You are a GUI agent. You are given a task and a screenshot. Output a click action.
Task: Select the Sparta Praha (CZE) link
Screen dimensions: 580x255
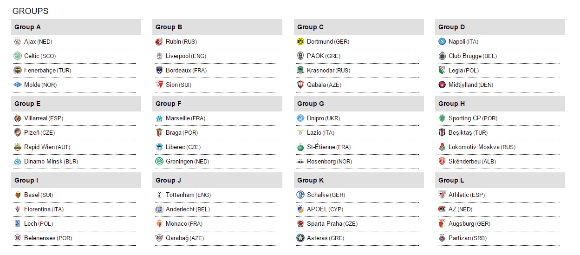[332, 224]
